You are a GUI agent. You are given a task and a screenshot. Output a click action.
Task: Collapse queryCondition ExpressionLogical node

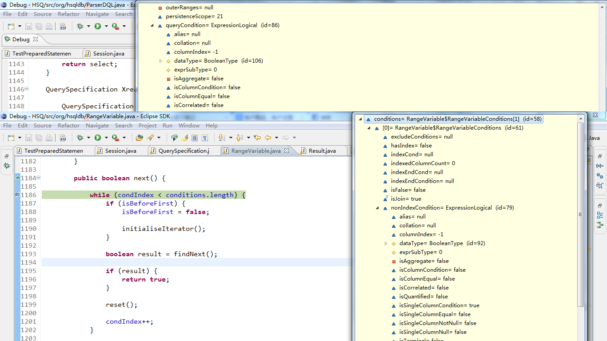(152, 25)
